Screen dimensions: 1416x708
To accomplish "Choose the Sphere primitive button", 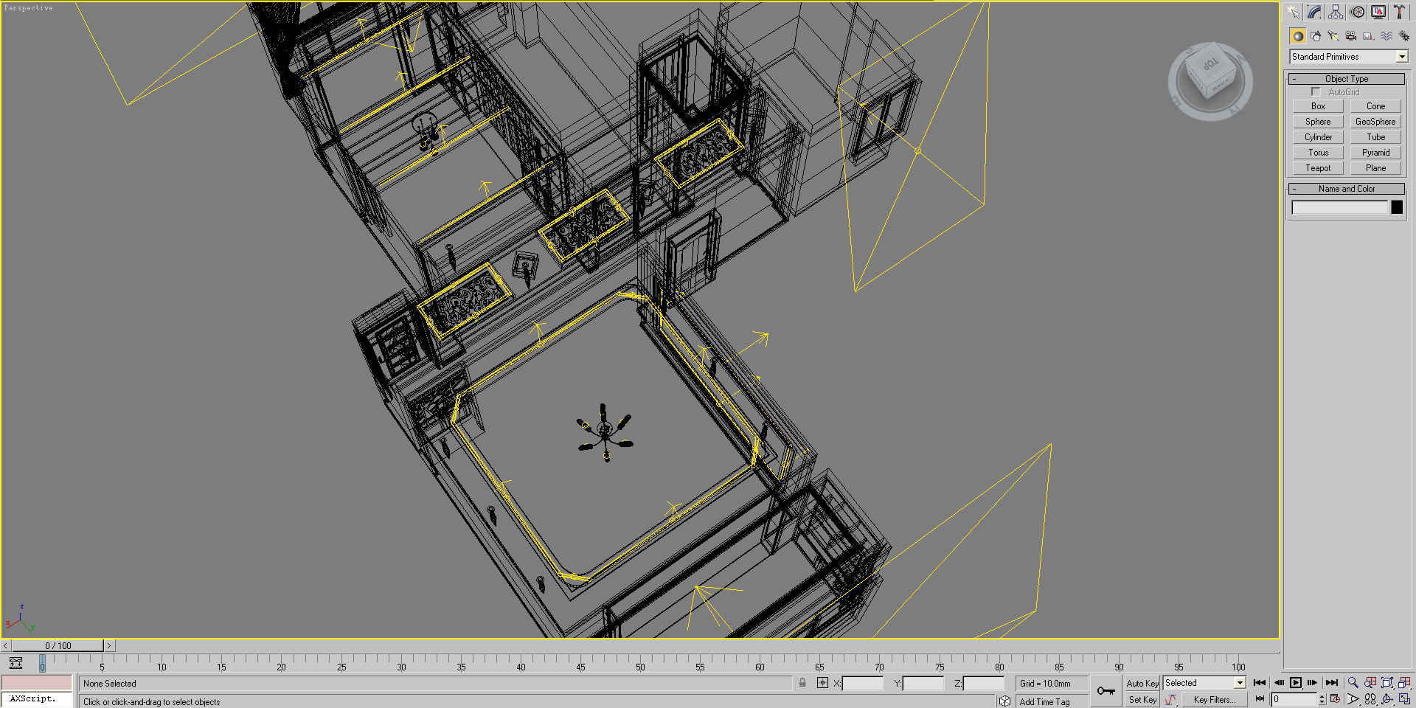I will coord(1318,122).
